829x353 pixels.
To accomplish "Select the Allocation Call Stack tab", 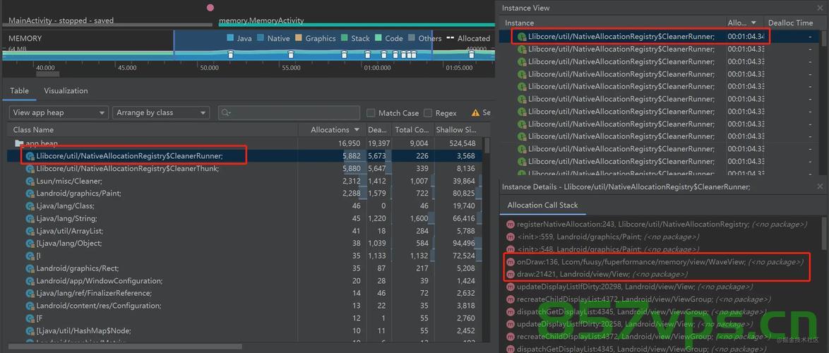I will (542, 205).
